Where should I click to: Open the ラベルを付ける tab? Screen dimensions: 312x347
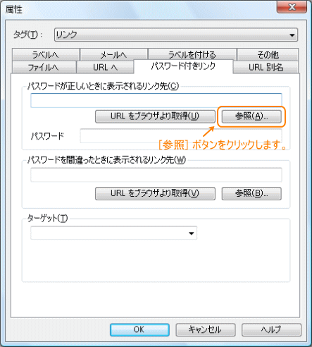coord(192,54)
